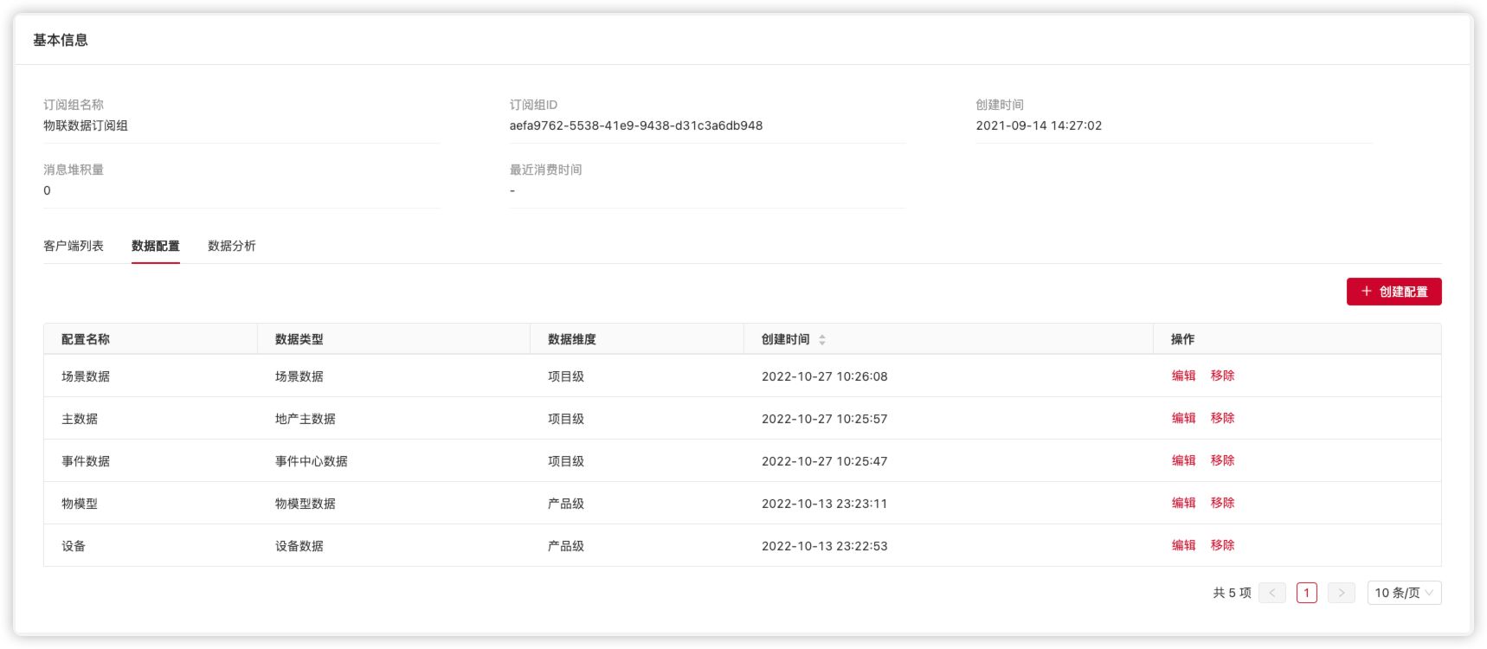This screenshot has height=649, width=1487.
Task: Go to previous page arrow
Action: tap(1271, 593)
